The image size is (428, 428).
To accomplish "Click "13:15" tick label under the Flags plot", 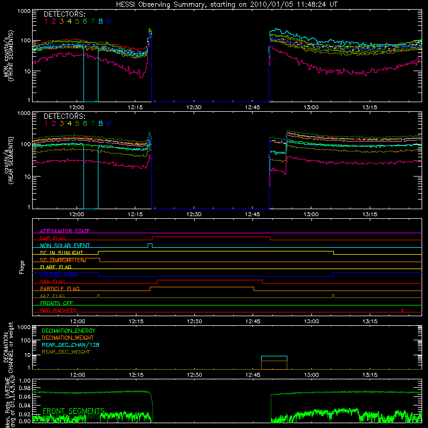I will (370, 322).
